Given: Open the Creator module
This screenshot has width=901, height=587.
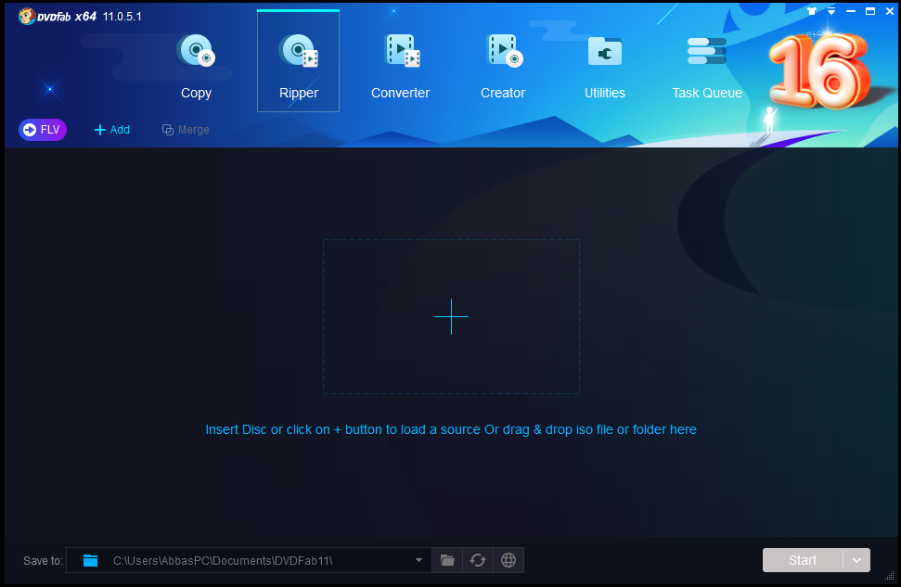Looking at the screenshot, I should [503, 67].
